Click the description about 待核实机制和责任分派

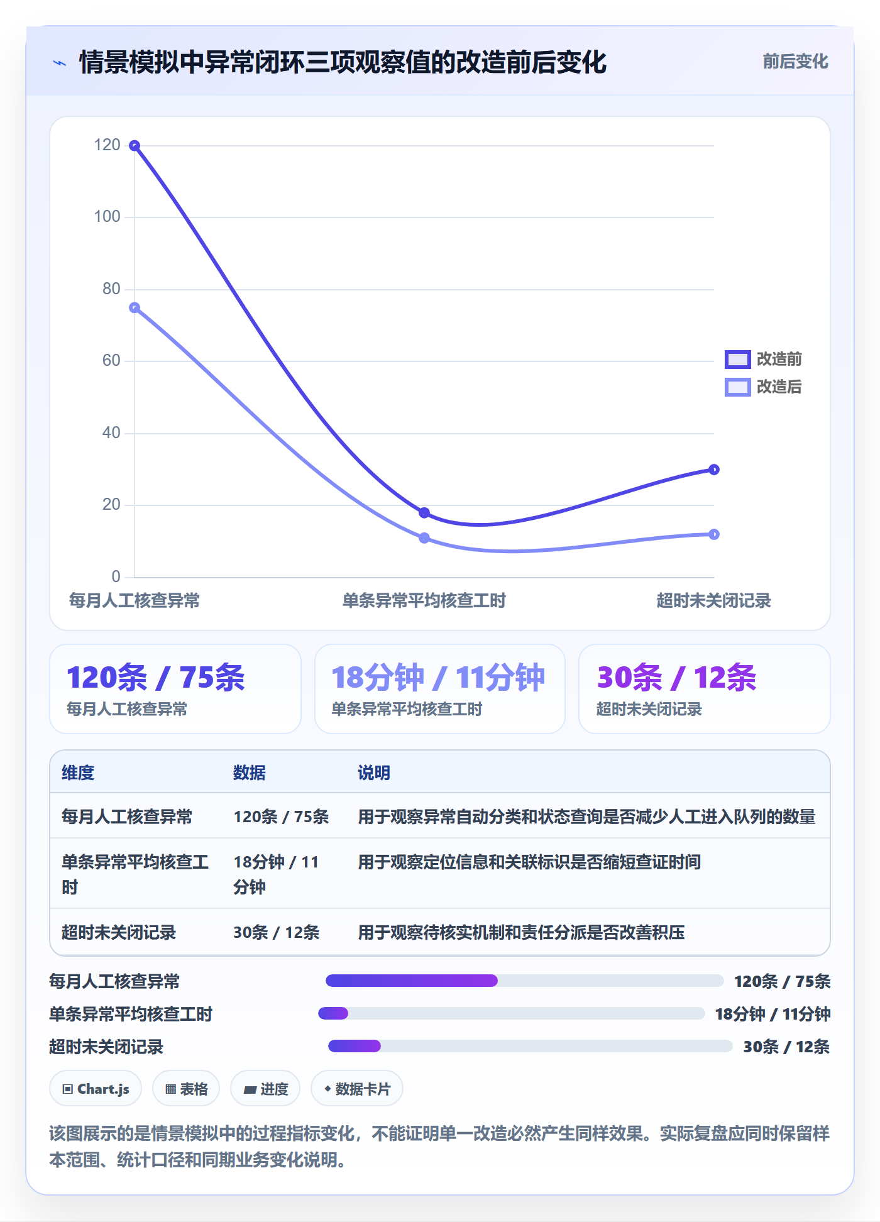pyautogui.click(x=521, y=932)
